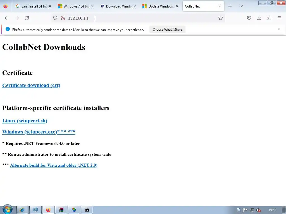Screen dimensions: 286x214
Task: Close the 'can i install 64 bit' tab
Action: click(50, 6)
